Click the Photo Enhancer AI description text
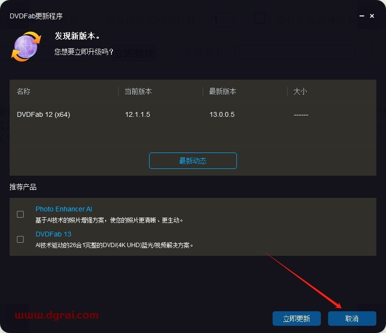This screenshot has height=333, width=386. tap(109, 220)
